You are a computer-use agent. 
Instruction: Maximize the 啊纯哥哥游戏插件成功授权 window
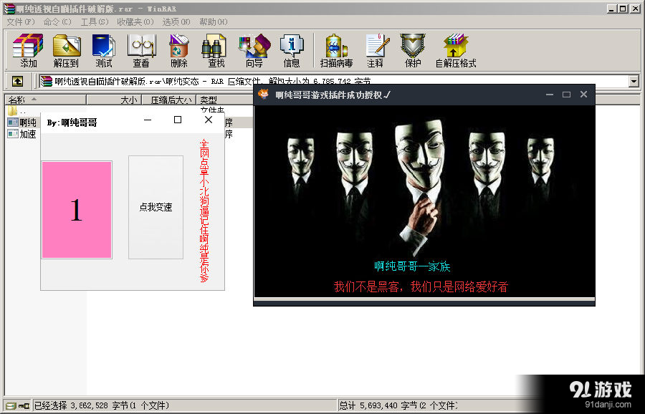tap(566, 95)
